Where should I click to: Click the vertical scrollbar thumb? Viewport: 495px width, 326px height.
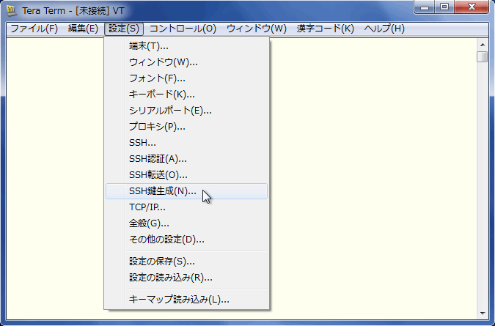(x=483, y=56)
